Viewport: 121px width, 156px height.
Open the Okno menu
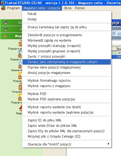click(67, 8)
